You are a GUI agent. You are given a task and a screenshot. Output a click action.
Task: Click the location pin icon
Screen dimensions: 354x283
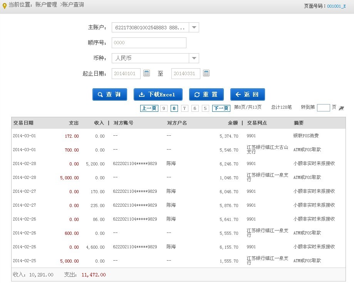(x=4, y=6)
